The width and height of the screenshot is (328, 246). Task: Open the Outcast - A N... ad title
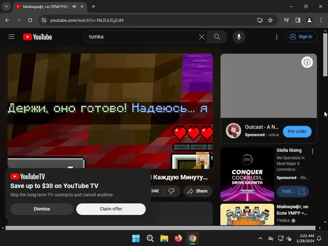262,127
